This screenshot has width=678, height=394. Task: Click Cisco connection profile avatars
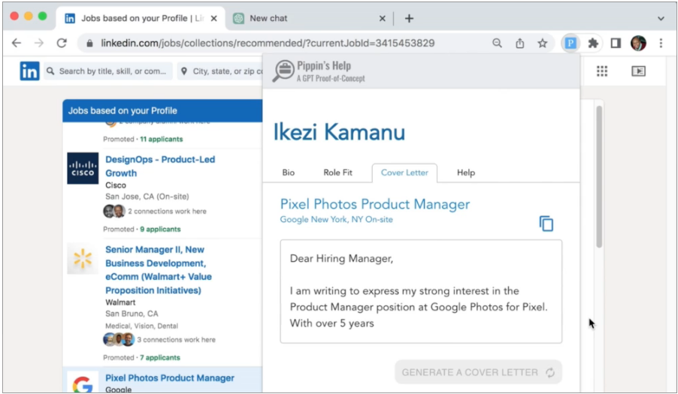pos(114,211)
